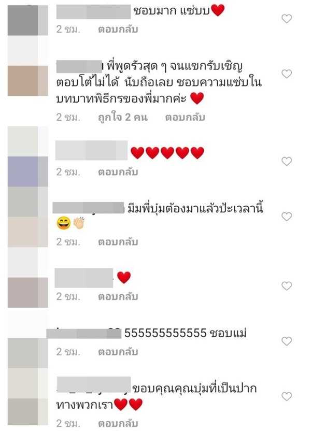
Task: Like the 'ชอบมาก แซ่บบ' comment with heart icon
Action: pos(287,19)
